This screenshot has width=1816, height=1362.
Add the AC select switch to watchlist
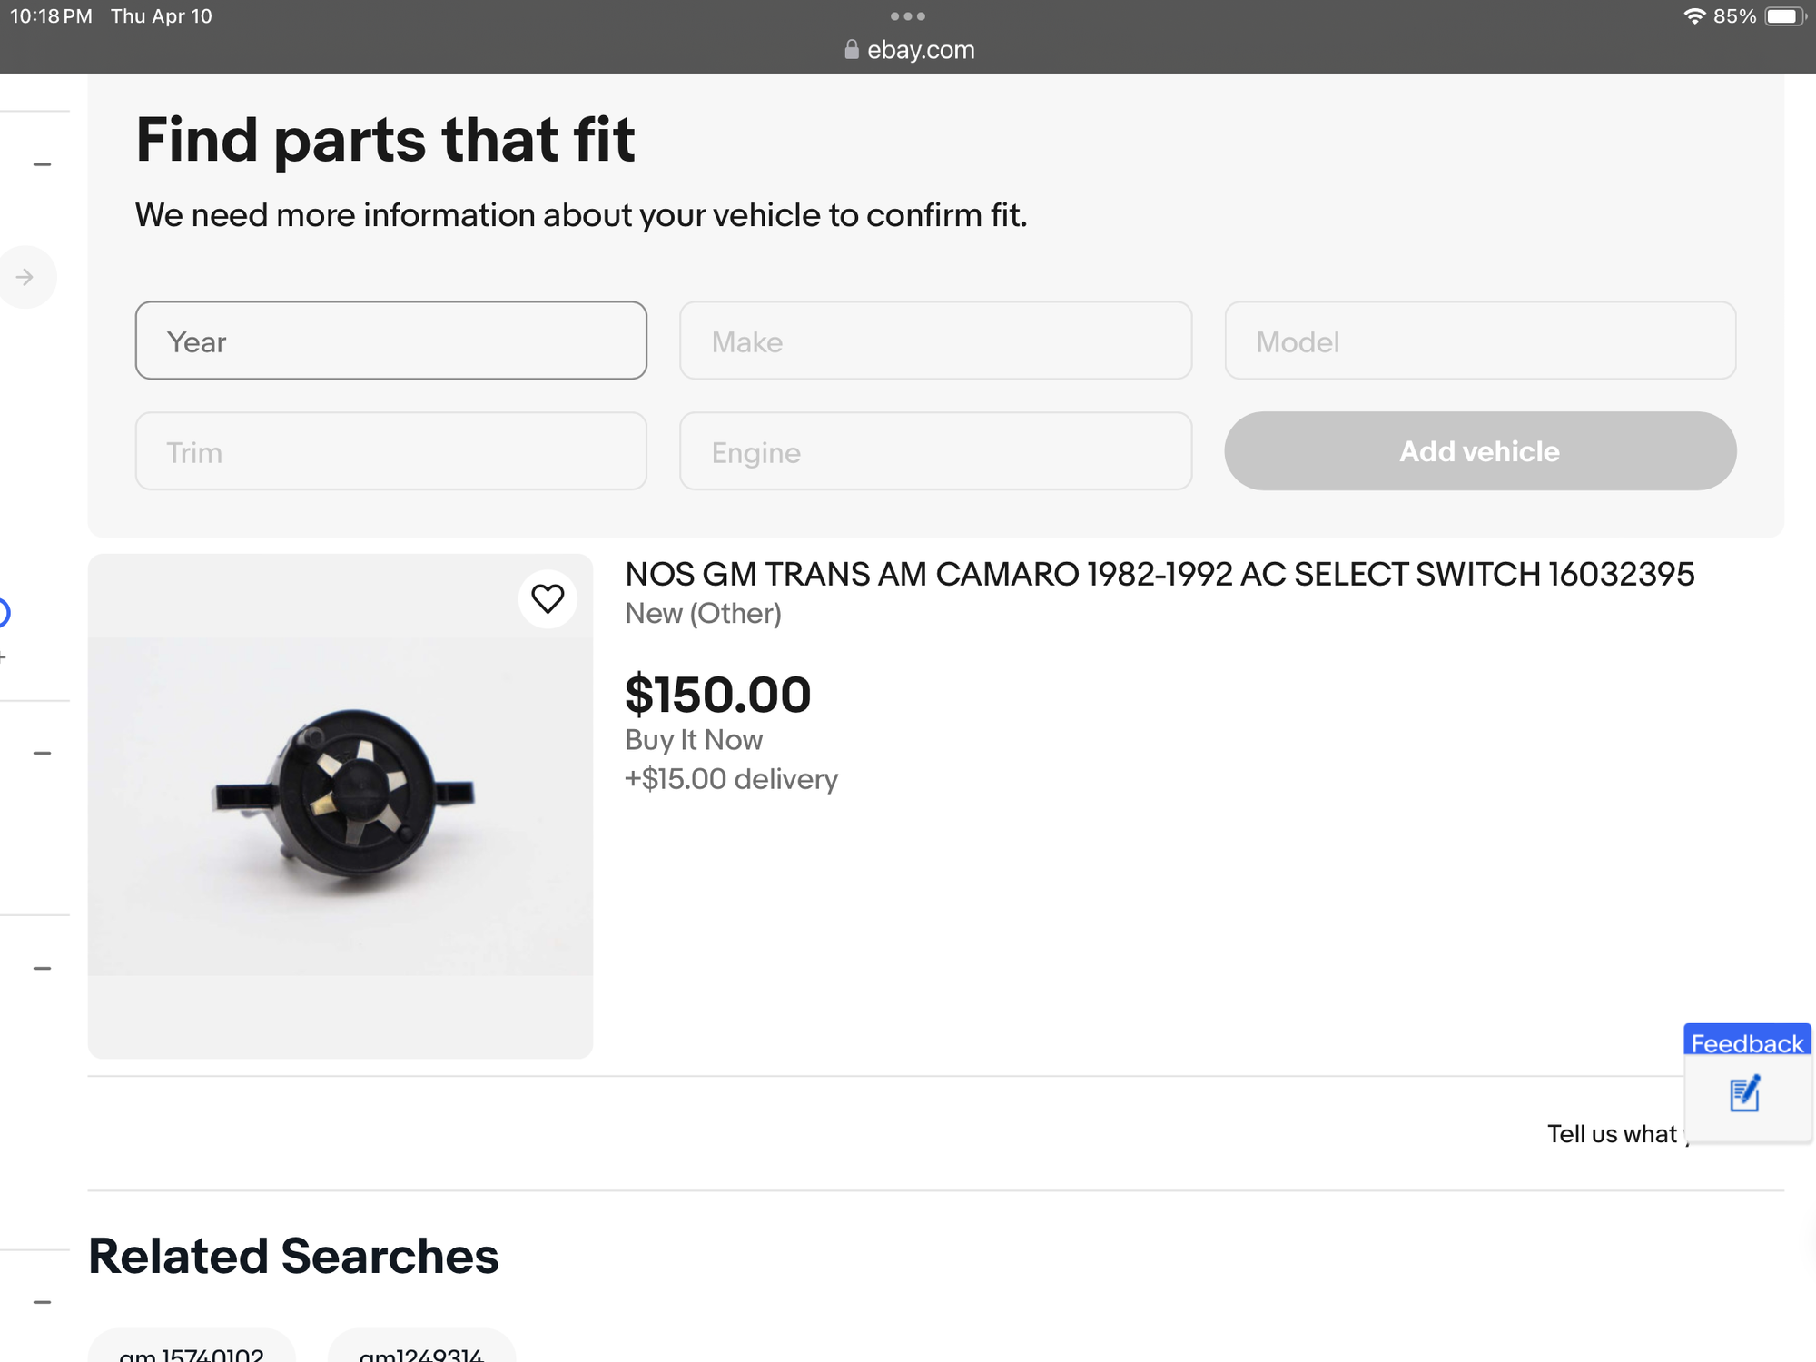(x=548, y=599)
